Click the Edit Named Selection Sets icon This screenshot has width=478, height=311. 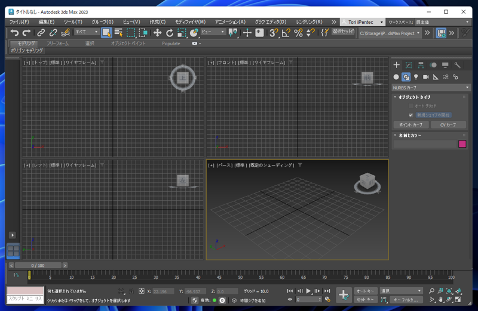pyautogui.click(x=325, y=33)
